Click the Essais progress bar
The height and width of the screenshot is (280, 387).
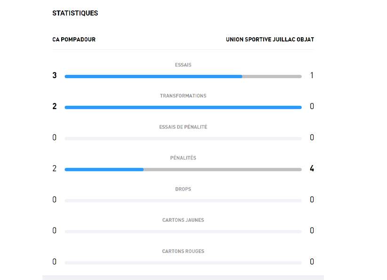click(x=183, y=76)
